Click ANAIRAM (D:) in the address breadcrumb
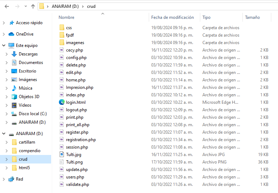The image size is (278, 193). [65, 6]
